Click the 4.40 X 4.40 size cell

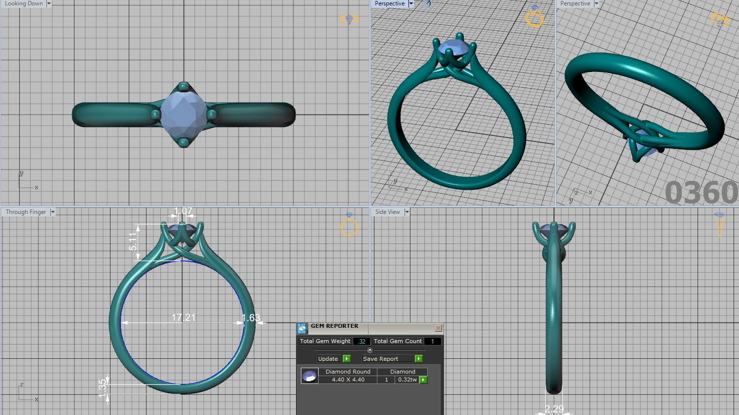click(348, 380)
